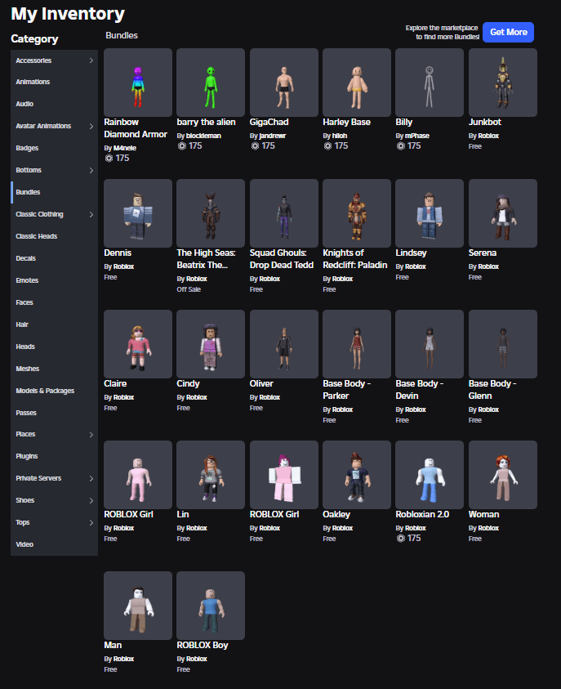Select the Hair category

[55, 324]
